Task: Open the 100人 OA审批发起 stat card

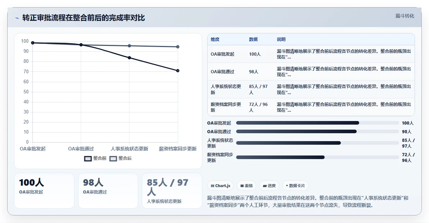Action: (44, 191)
